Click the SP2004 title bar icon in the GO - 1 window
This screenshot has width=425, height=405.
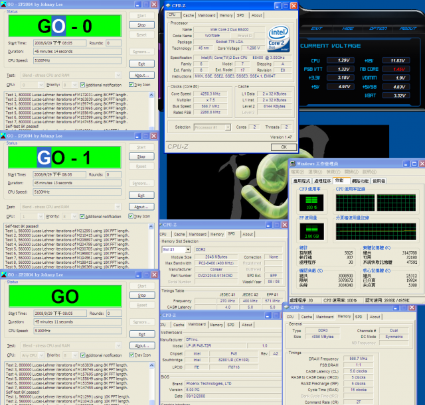(3, 136)
